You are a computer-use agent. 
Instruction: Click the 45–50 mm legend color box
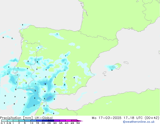pyautogui.click(x=74, y=121)
